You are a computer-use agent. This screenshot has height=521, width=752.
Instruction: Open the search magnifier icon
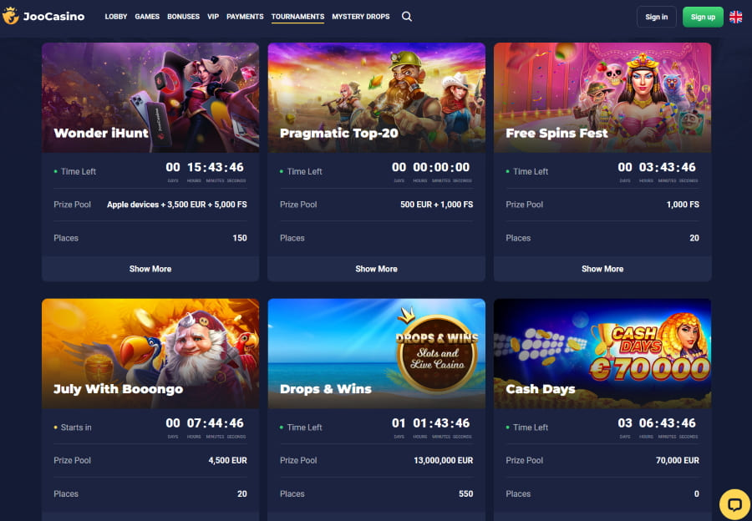[406, 17]
